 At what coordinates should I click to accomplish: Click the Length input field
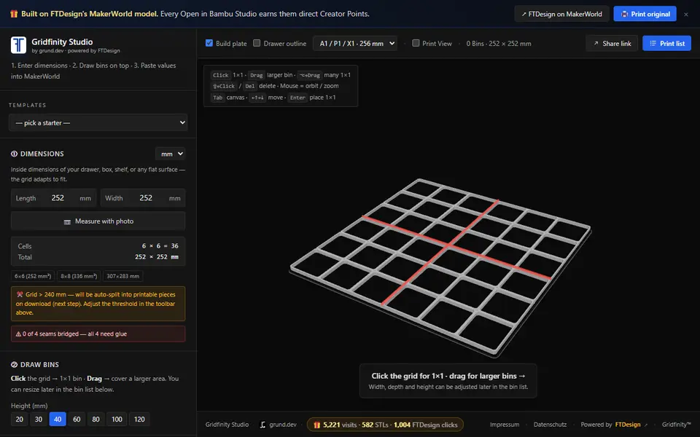click(53, 198)
